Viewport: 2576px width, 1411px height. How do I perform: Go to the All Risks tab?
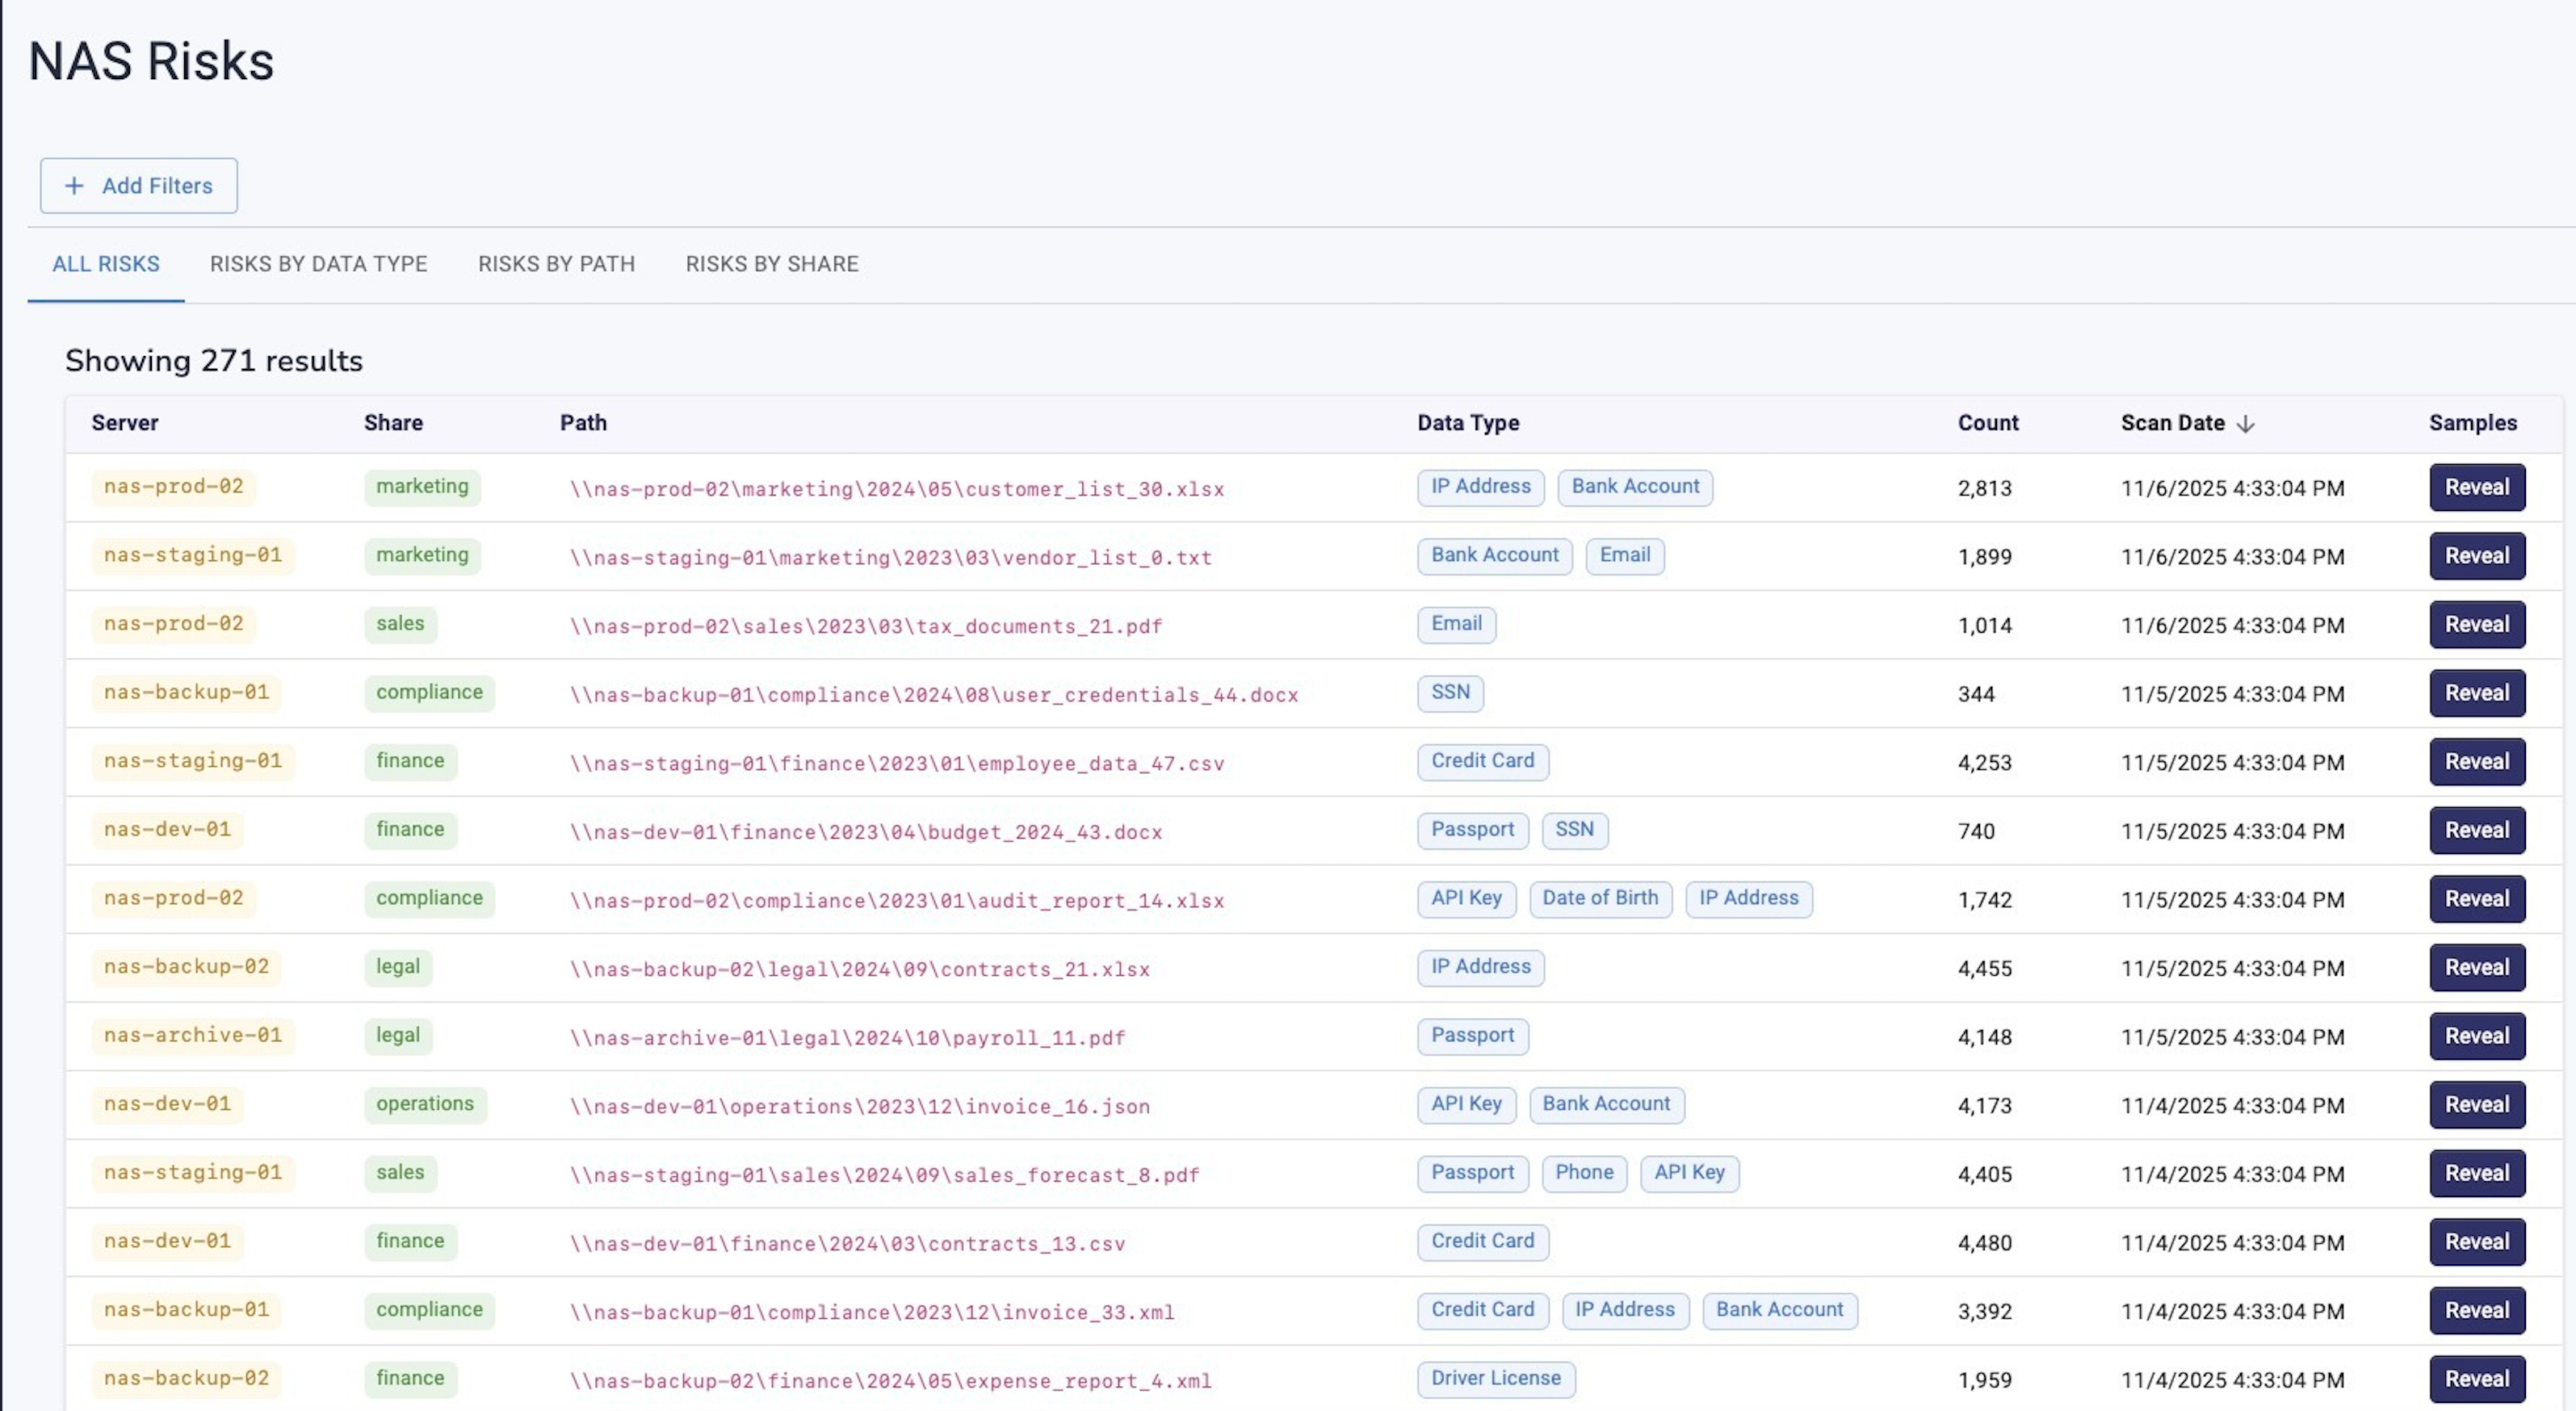pyautogui.click(x=106, y=264)
